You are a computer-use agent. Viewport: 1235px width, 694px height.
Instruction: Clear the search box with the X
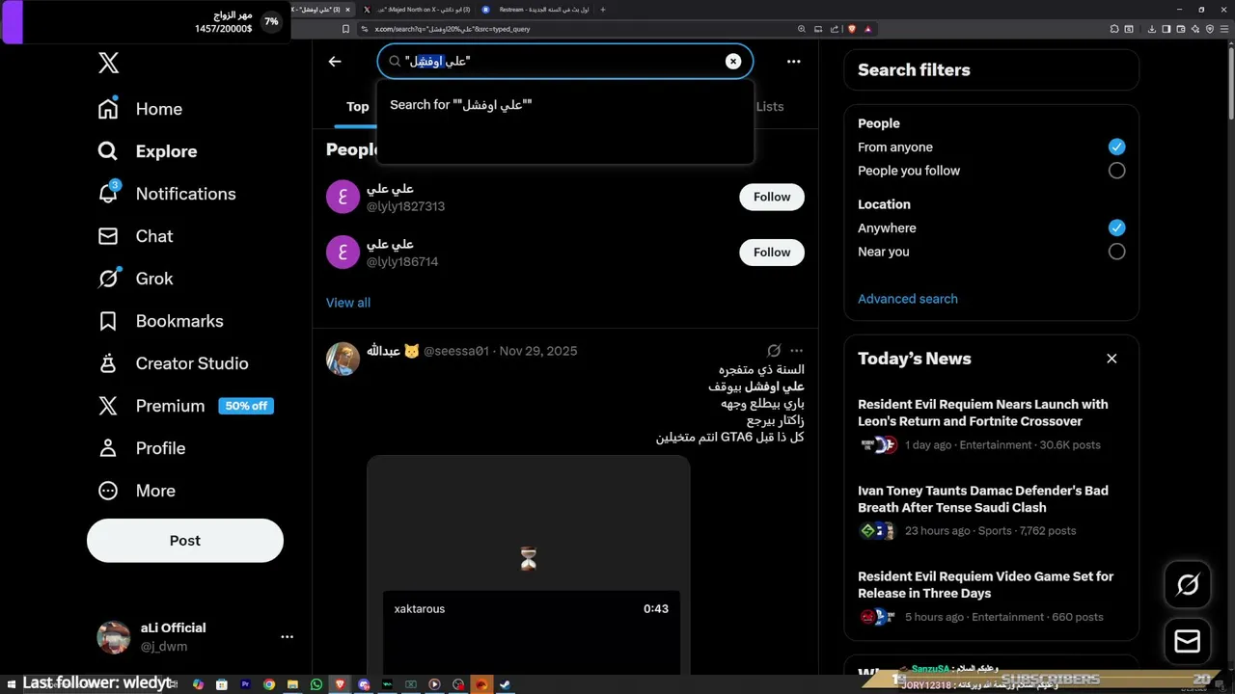point(733,62)
